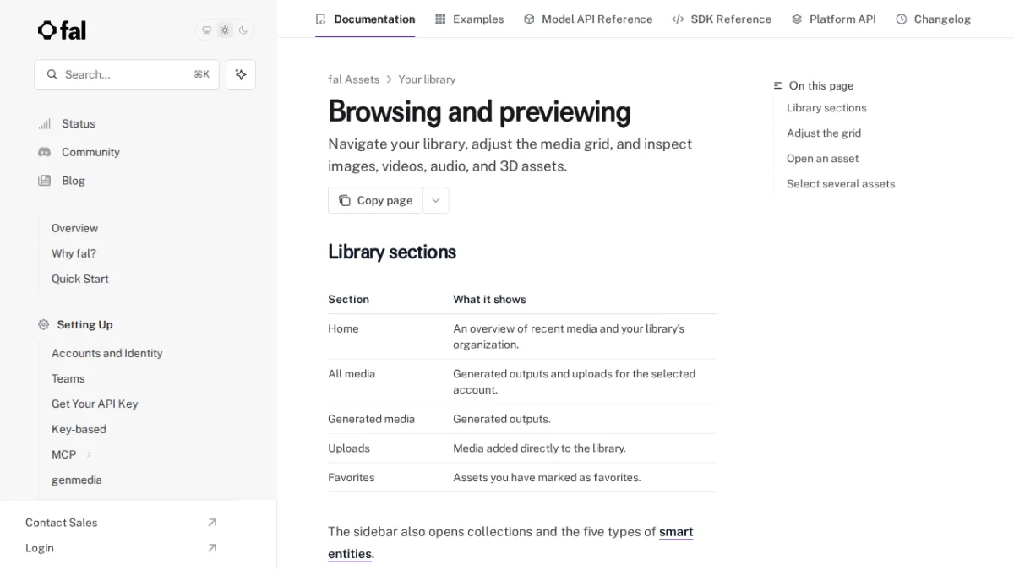
Task: Click the Examples grid icon
Action: click(x=440, y=19)
